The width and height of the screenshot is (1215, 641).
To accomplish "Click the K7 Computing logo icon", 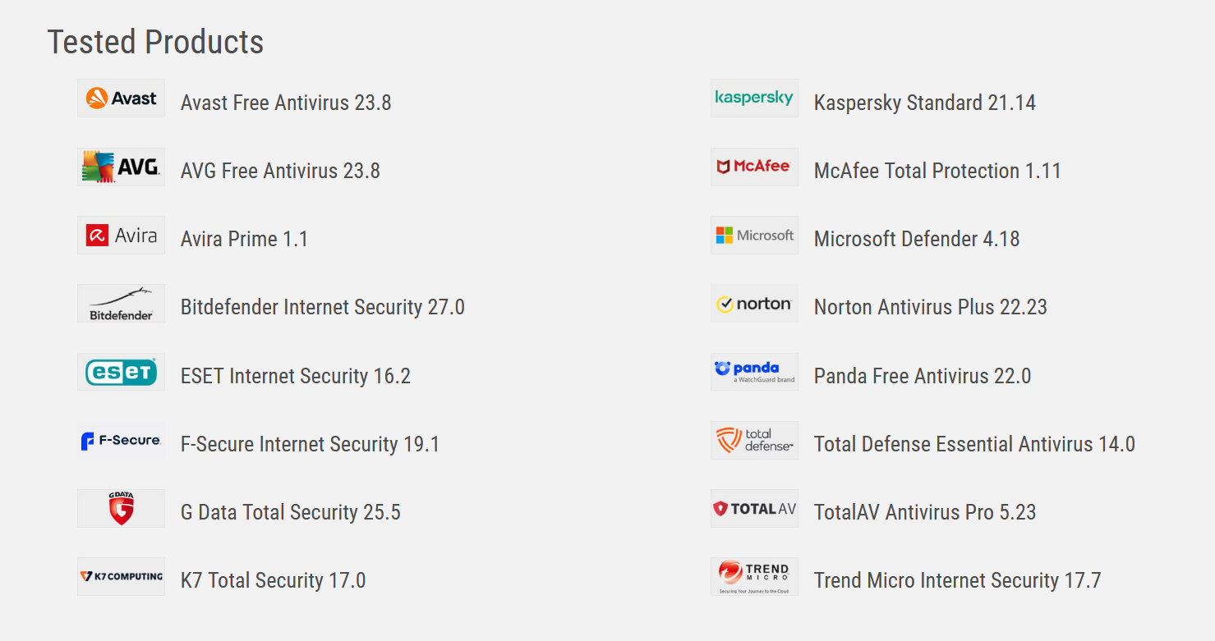I will coord(121,577).
